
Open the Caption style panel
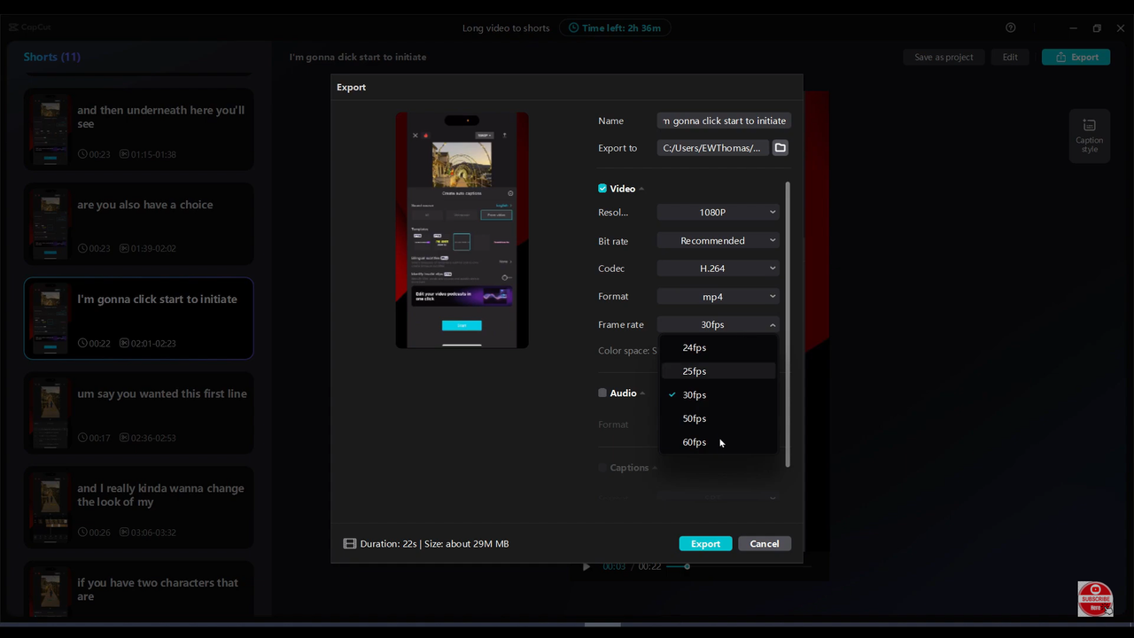point(1089,135)
